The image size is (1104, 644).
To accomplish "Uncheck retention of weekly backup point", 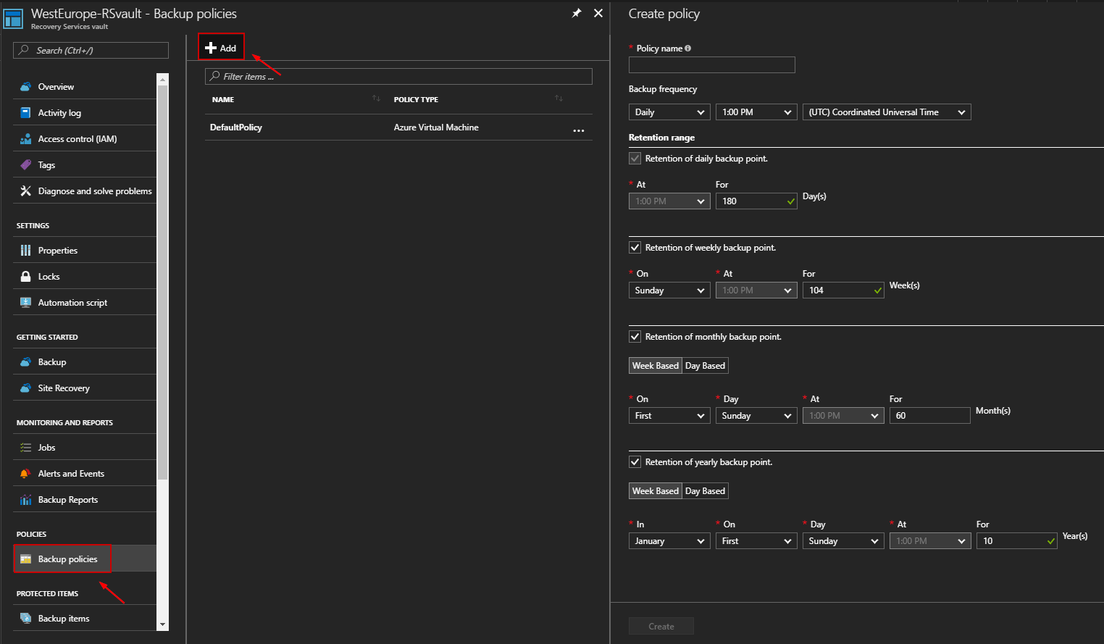I will pos(635,248).
